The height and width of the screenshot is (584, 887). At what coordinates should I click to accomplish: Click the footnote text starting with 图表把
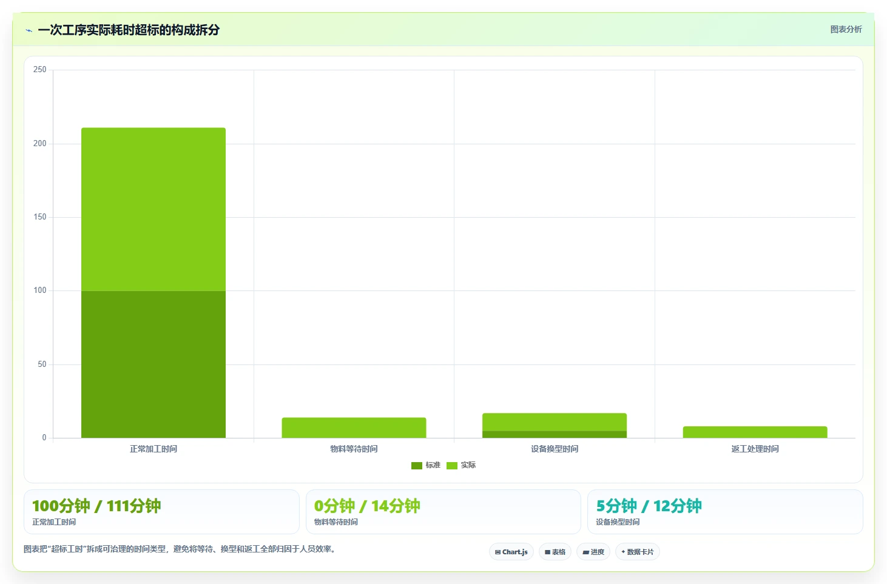(x=180, y=549)
